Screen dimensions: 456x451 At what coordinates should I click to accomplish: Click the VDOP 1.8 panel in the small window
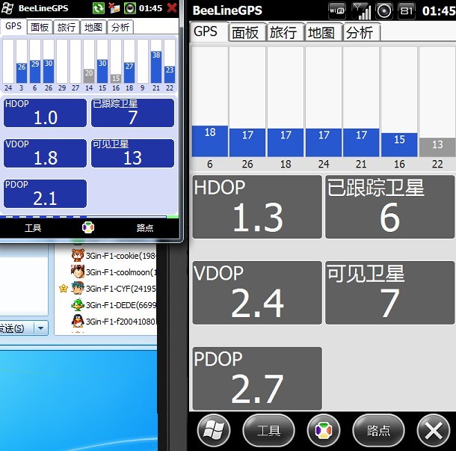(45, 153)
